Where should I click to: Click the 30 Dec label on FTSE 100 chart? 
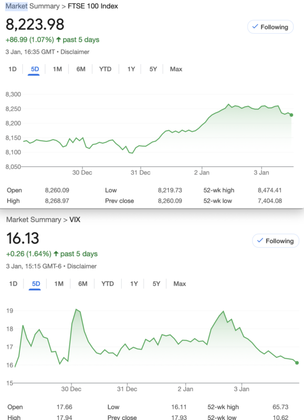click(x=82, y=173)
